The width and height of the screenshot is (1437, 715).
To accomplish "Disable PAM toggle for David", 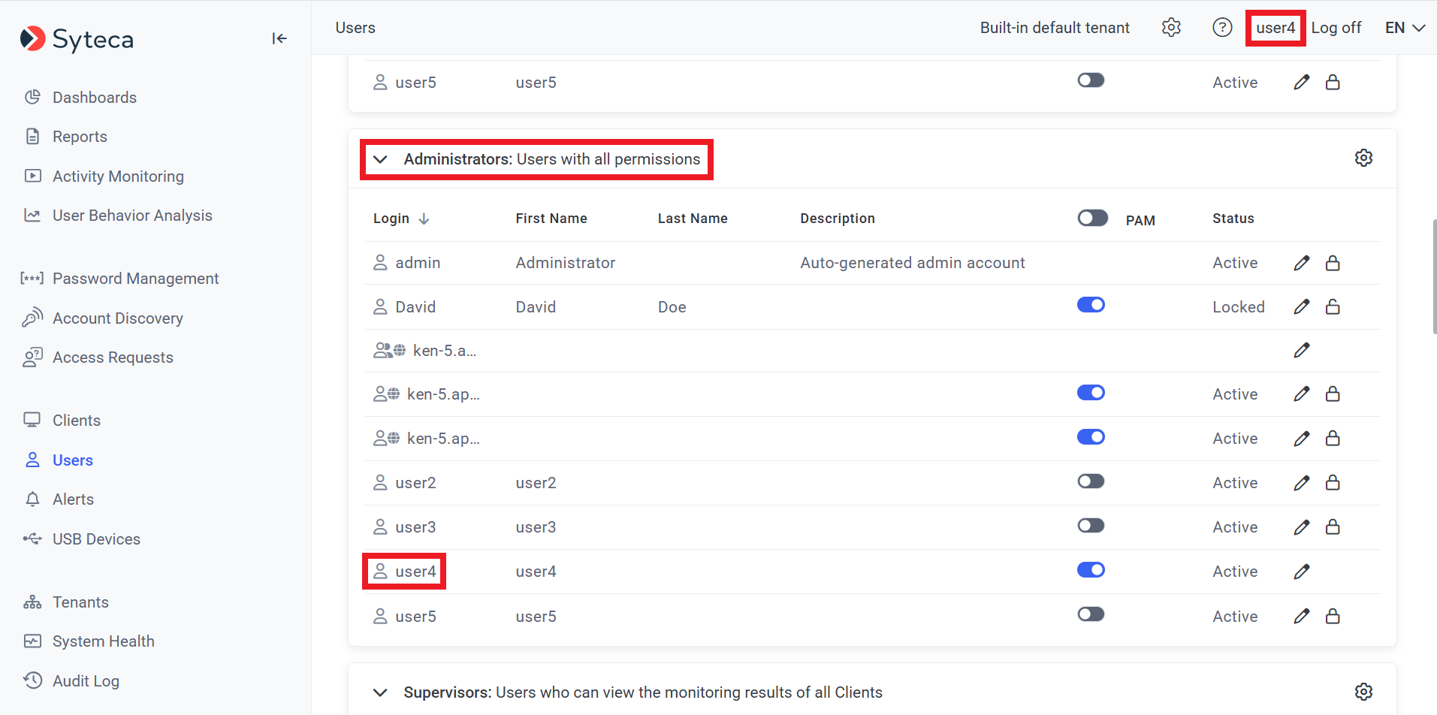I will click(1091, 305).
